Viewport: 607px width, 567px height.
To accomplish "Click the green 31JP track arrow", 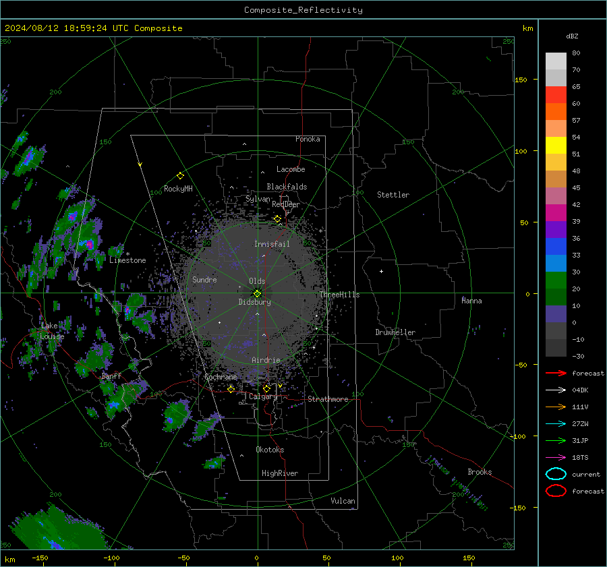I will [556, 440].
